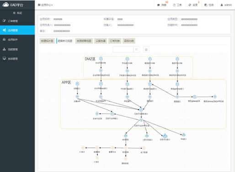This screenshot has height=172, width=235.
Task: Open the admin user menu
Action: pyautogui.click(x=226, y=5)
